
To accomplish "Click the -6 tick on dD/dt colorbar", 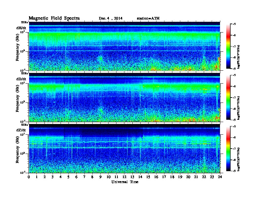I will [234, 87].
